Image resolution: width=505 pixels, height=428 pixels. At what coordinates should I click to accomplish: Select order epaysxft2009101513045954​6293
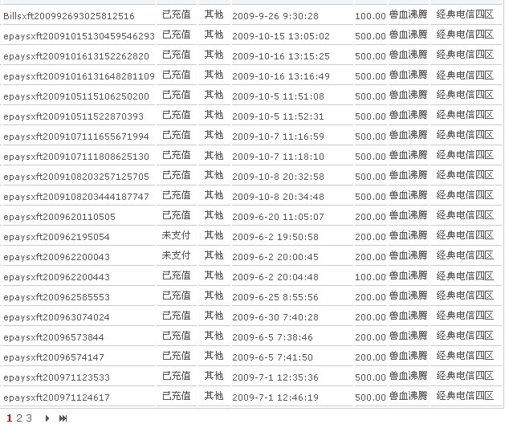tap(79, 36)
